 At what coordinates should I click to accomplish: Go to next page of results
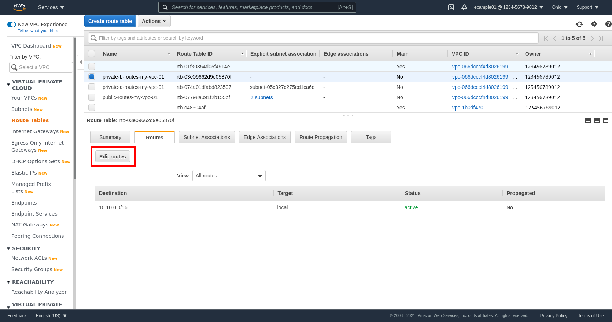pyautogui.click(x=592, y=38)
